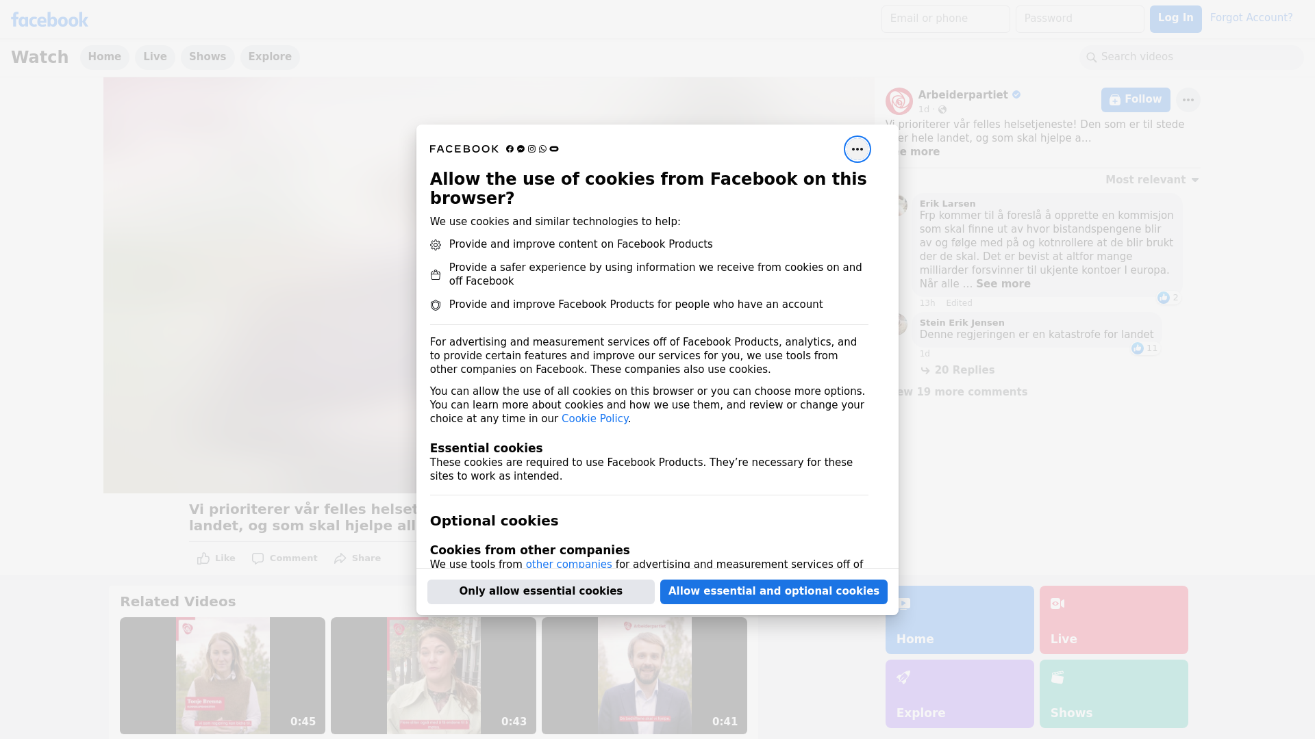Screen dimensions: 1315x739
Task: Open the Cookie Policy link
Action: coord(594,419)
